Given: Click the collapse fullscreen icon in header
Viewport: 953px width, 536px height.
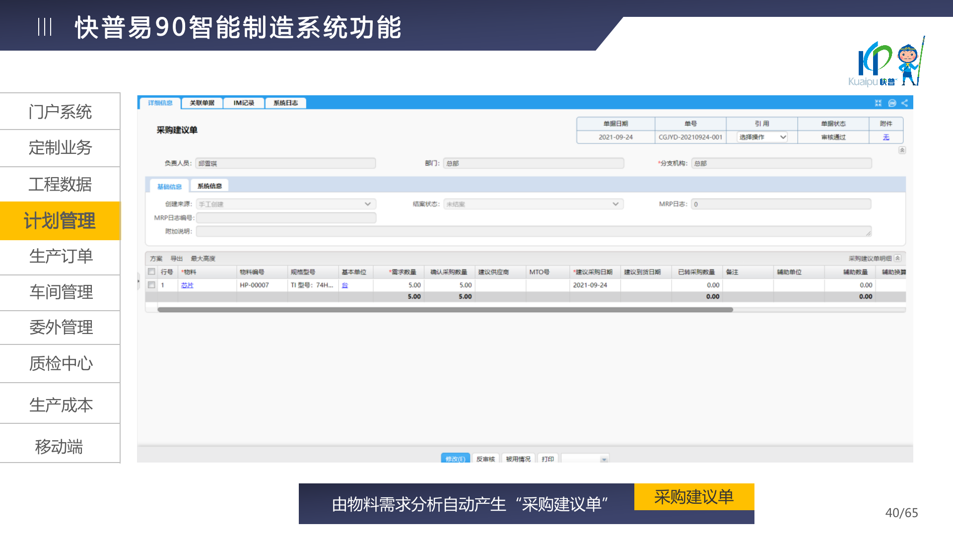Looking at the screenshot, I should [878, 103].
